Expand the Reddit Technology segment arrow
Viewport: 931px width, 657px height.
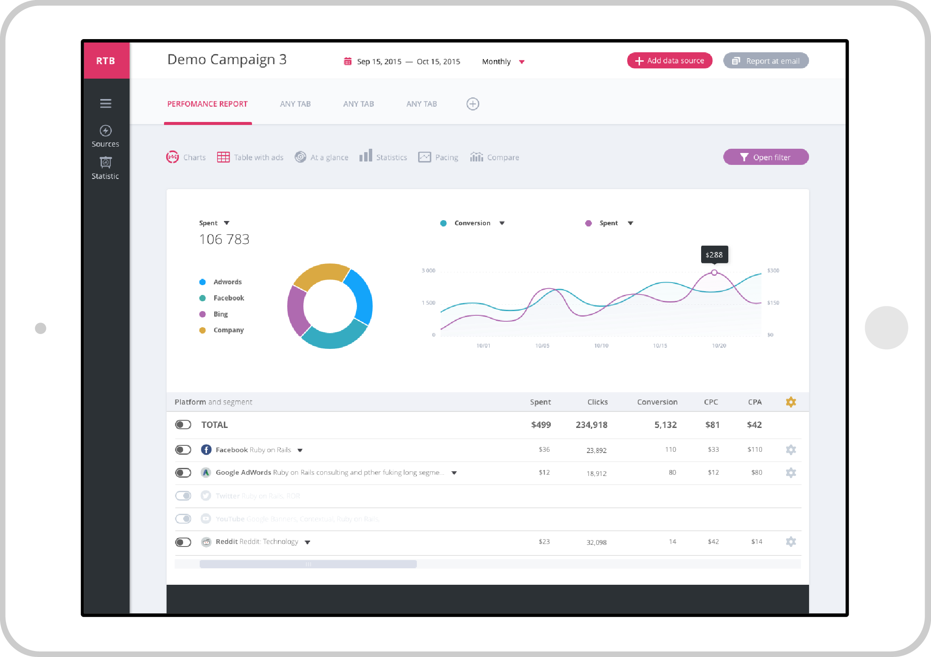point(308,542)
